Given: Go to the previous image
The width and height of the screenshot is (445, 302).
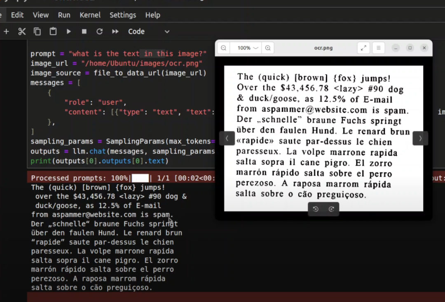Looking at the screenshot, I should point(227,138).
